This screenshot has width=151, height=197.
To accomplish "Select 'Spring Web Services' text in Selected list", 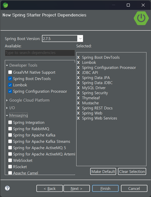I will coord(99,118).
